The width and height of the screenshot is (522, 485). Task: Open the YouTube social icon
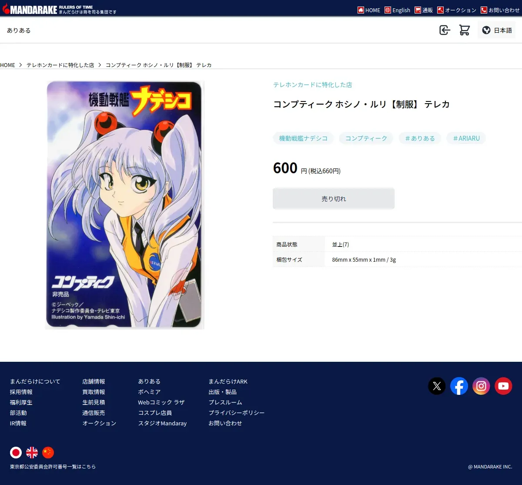[503, 386]
